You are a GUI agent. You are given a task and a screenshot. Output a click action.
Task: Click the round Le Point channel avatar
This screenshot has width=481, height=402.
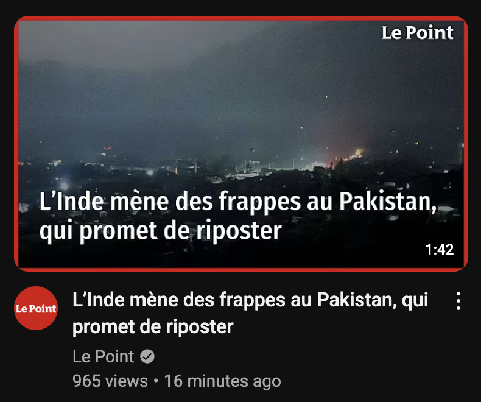(36, 308)
